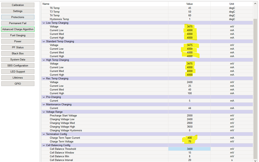Select Maintenance Charging Current value 44
Viewport: 259px width, 162px height.
pos(189,108)
